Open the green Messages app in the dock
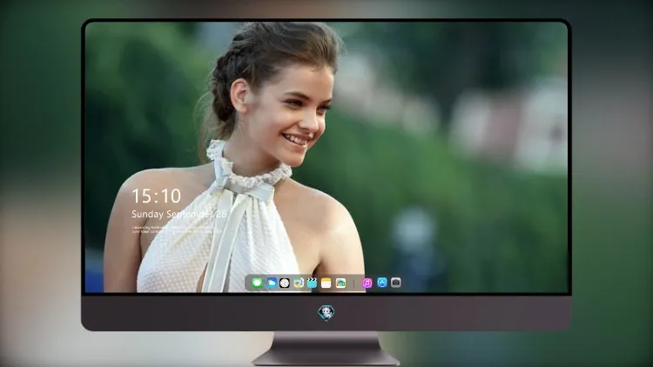653x367 pixels. 257,283
